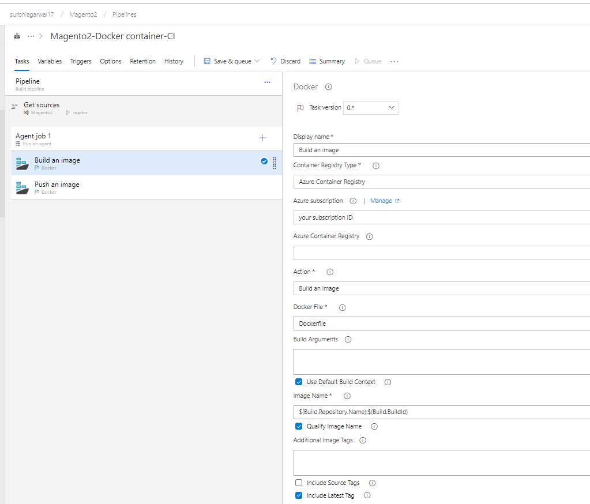Enable the Include Source Tags checkbox
The height and width of the screenshot is (504, 590).
click(299, 483)
